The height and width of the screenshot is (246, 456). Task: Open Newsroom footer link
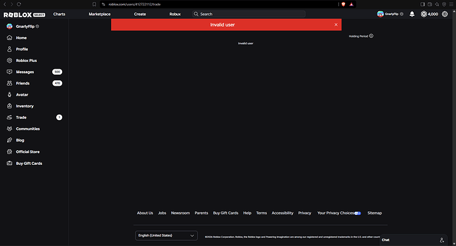[180, 213]
